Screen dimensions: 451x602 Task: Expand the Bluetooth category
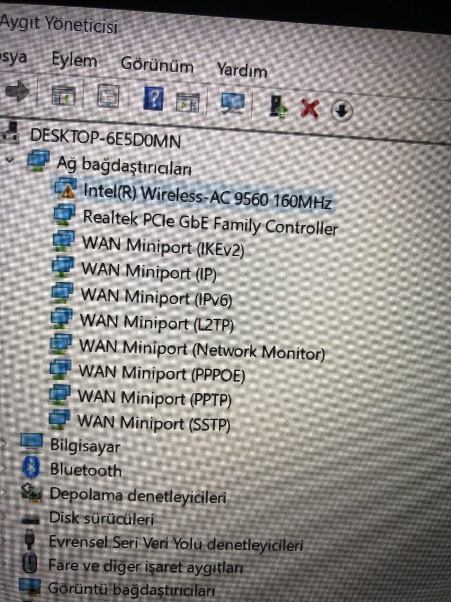click(4, 467)
